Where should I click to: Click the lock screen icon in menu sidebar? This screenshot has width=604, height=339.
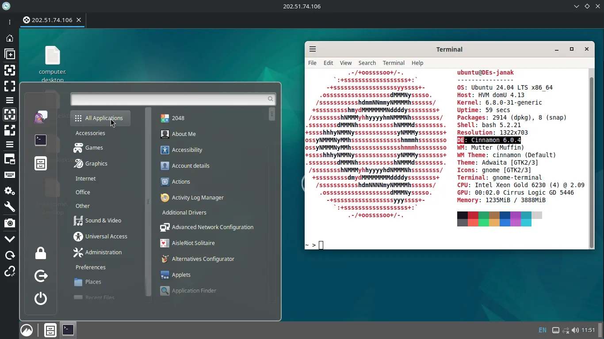click(41, 253)
